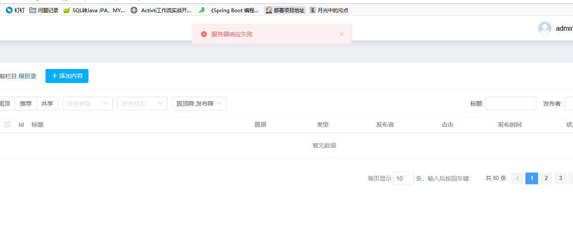Go to pagination page 2
573x231 pixels.
[x=546, y=178]
